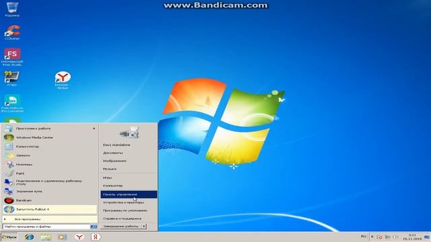
Task: Open DVDVideoSoft Free Studio shortcut
Action: pos(12,56)
